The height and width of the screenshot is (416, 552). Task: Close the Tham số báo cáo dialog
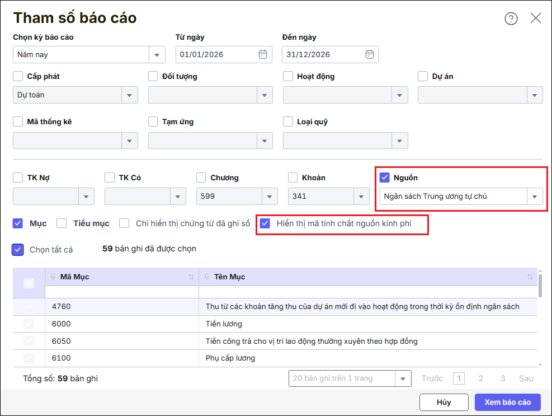pos(535,18)
